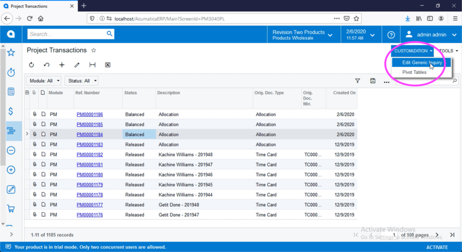Bookmark this page star in address bar

click(x=356, y=18)
